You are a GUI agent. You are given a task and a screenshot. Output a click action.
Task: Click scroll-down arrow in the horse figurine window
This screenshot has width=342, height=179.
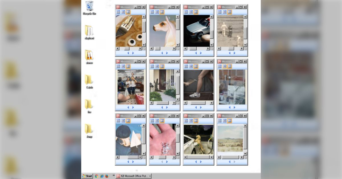tap(178, 45)
